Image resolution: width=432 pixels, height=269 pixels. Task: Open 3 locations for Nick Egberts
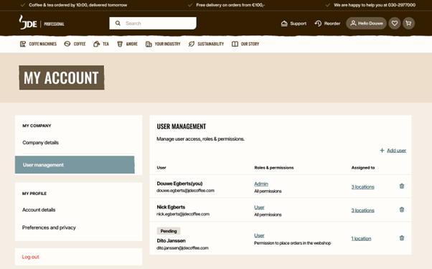coord(363,210)
